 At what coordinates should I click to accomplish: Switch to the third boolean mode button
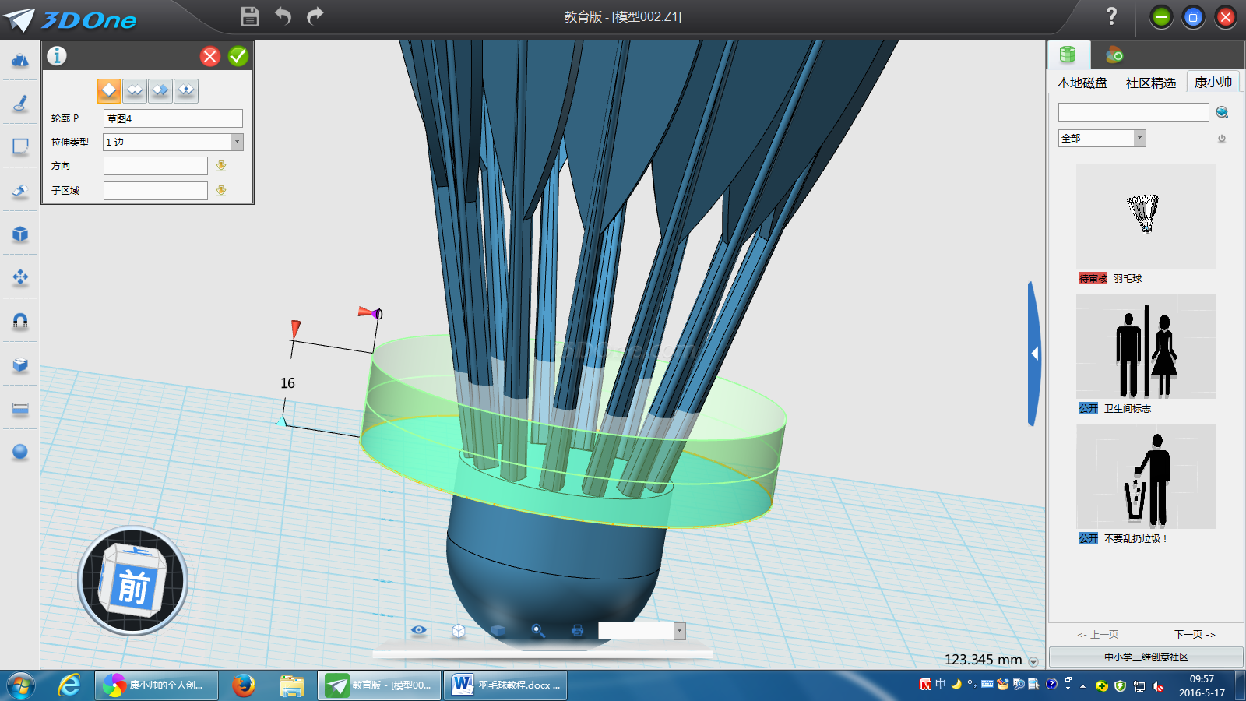pos(160,91)
